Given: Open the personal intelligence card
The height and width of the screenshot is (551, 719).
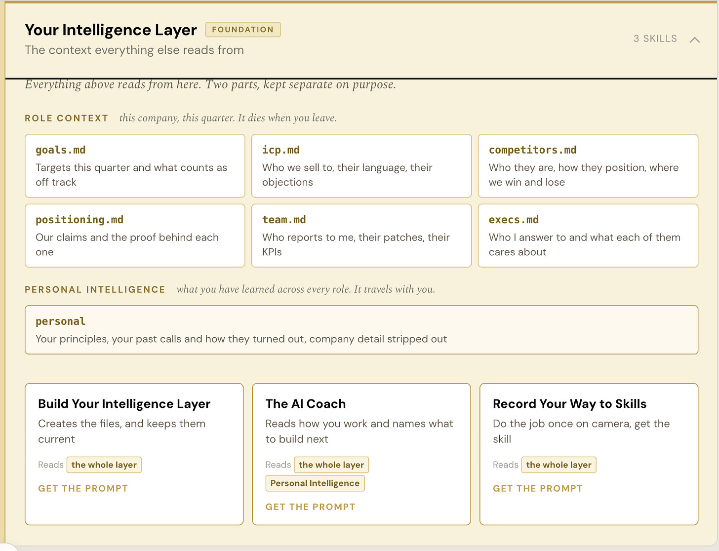Looking at the screenshot, I should pyautogui.click(x=361, y=330).
